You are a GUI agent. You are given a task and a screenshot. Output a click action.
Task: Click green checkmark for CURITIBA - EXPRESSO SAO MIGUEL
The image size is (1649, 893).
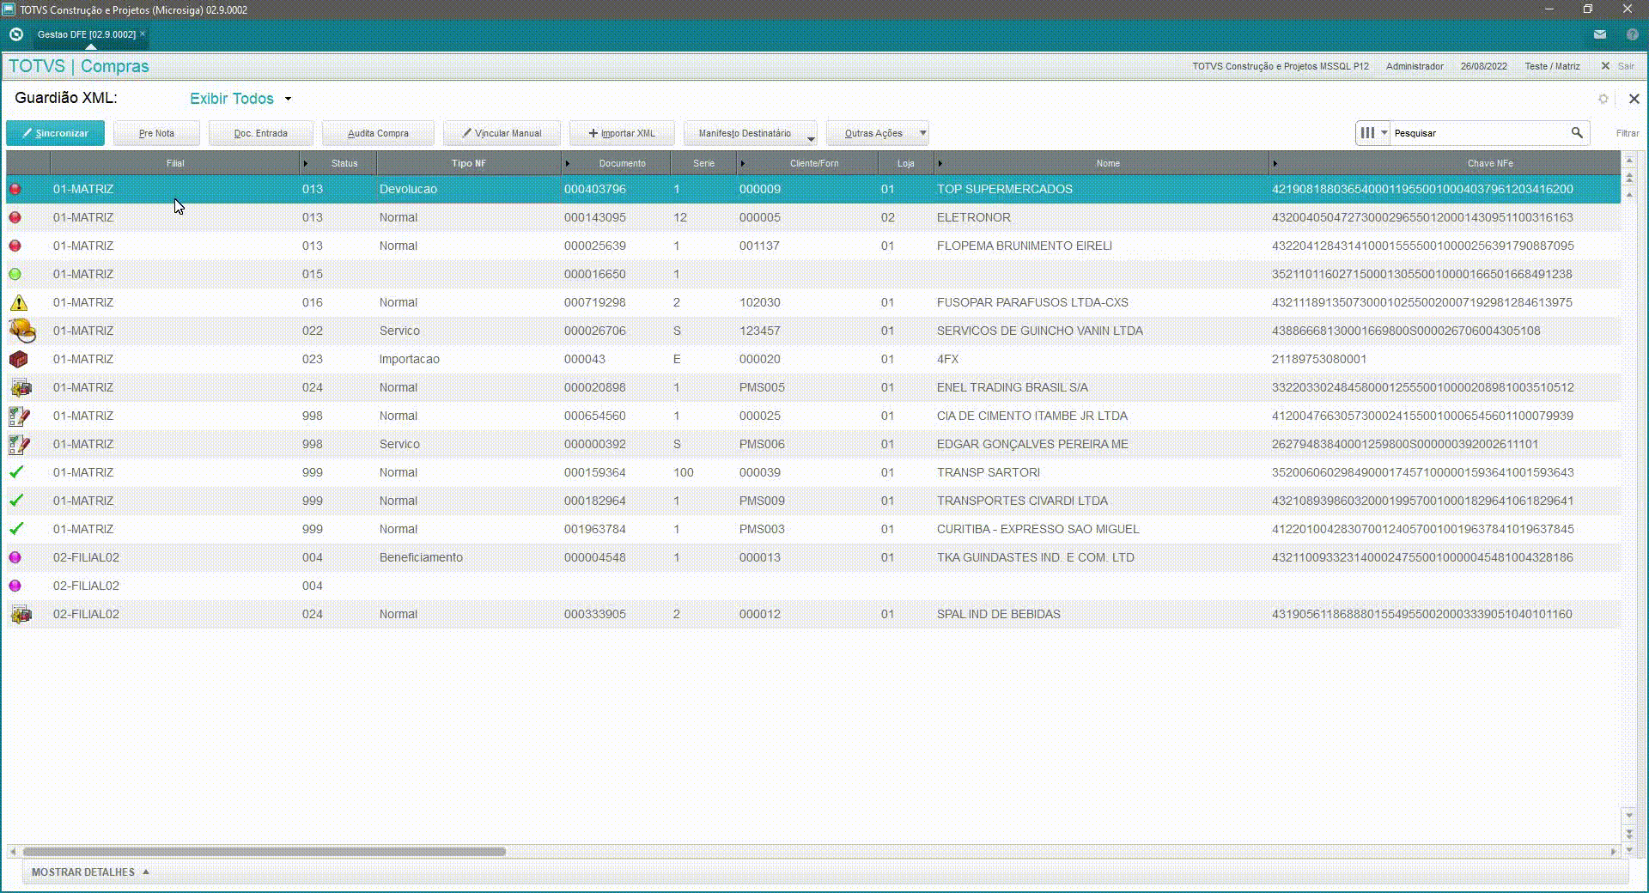[x=16, y=529]
